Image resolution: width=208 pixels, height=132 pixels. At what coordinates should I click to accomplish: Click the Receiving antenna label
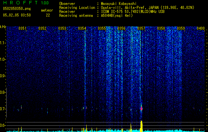76,16
